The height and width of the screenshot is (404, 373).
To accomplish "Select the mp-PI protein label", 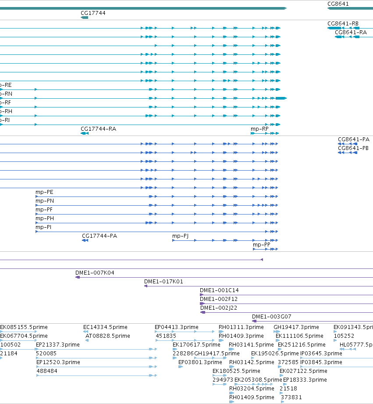I will [43, 227].
